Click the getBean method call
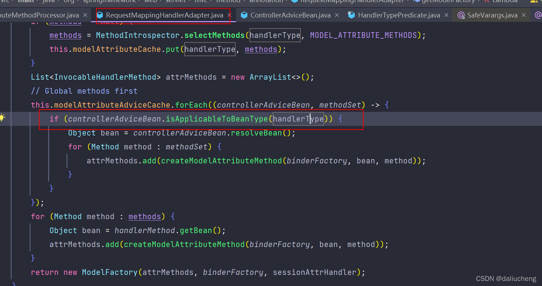 (x=196, y=230)
